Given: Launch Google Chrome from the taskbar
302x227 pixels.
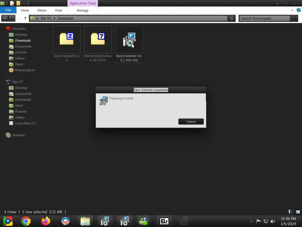Looking at the screenshot, I should (x=26, y=221).
